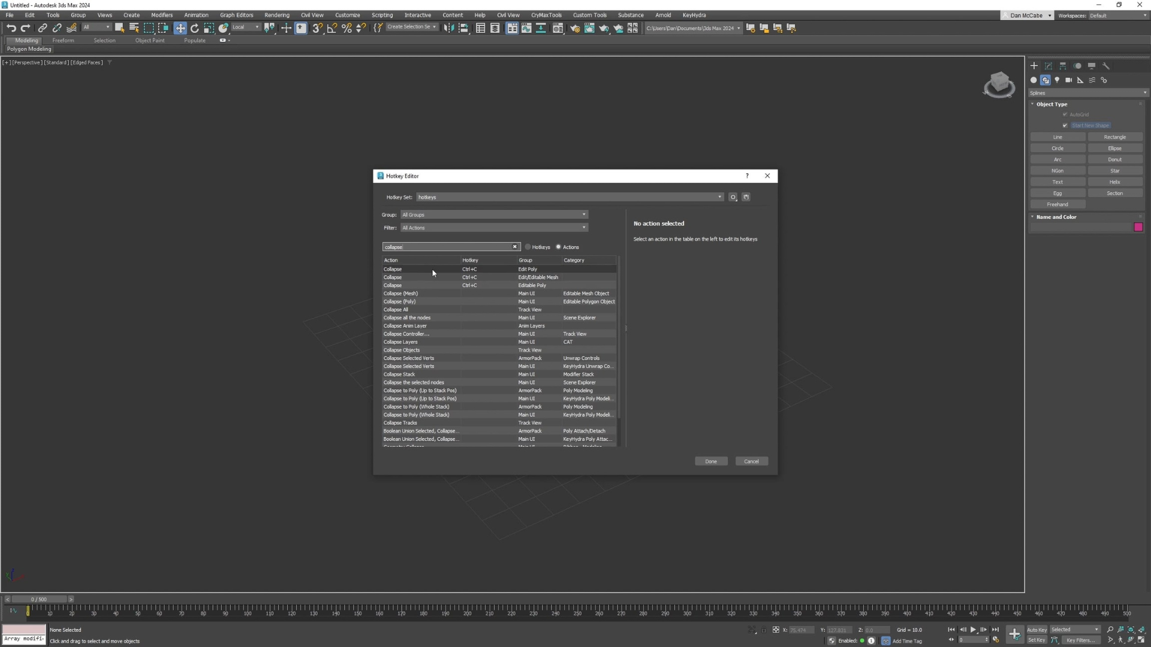
Task: Switch to the Freeform ribbon tab
Action: coord(63,41)
